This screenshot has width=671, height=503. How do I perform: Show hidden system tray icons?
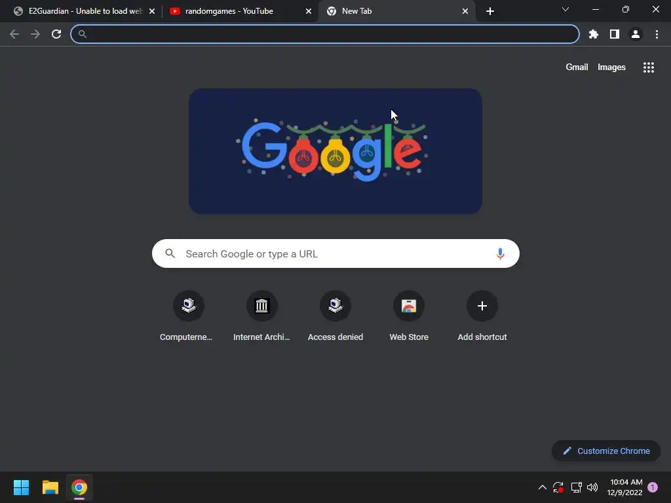(542, 487)
